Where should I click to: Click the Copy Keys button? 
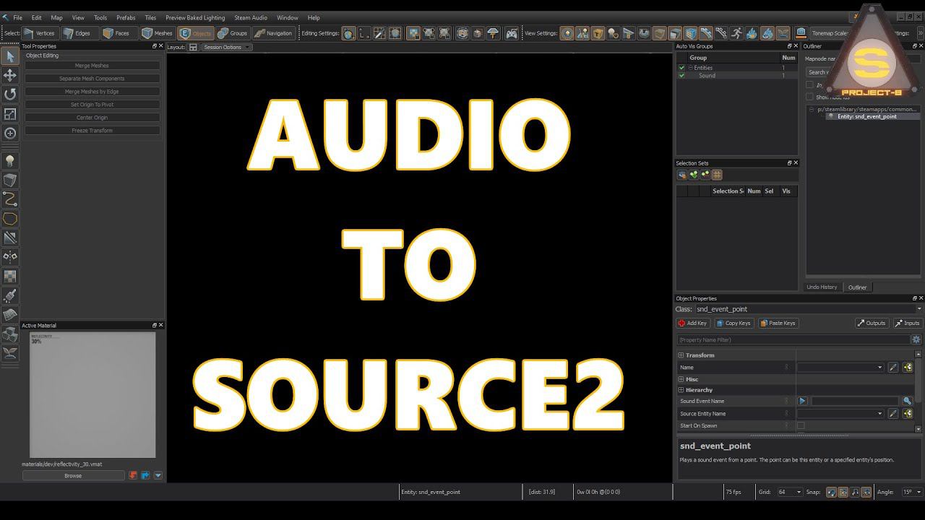pos(733,323)
